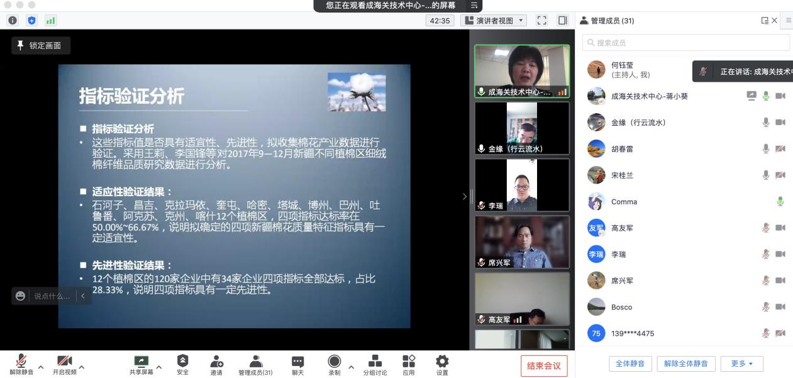Open the 更多 dropdown in members panel
Image resolution: width=793 pixels, height=378 pixels.
click(x=742, y=364)
